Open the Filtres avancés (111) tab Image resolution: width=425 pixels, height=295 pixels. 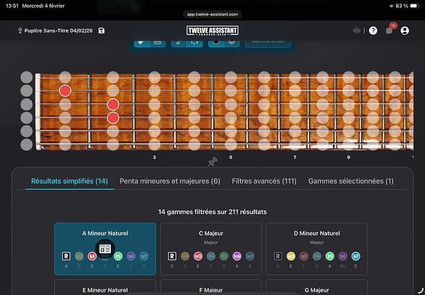pyautogui.click(x=264, y=181)
